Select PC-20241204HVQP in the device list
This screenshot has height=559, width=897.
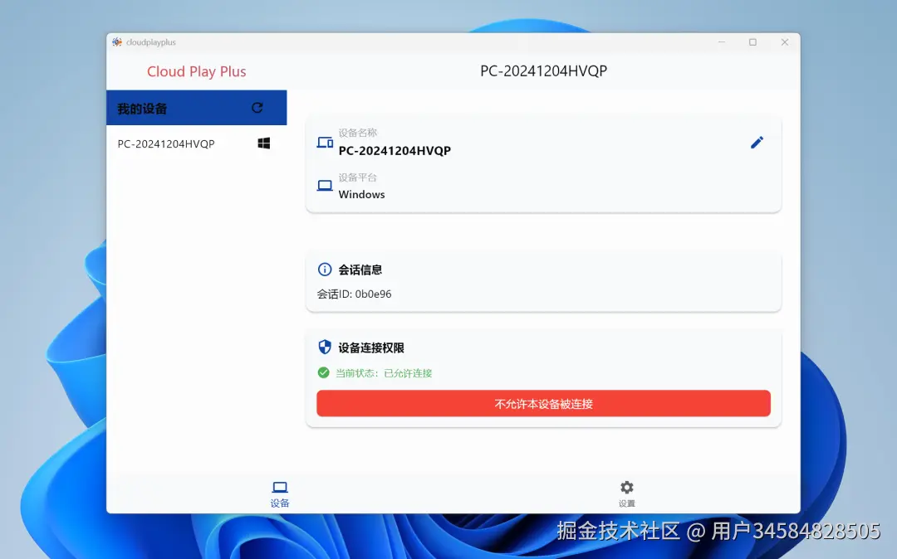pyautogui.click(x=196, y=143)
